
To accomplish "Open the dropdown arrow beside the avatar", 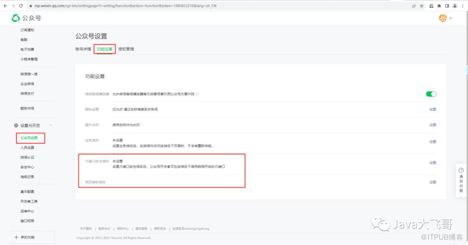I will [x=451, y=19].
